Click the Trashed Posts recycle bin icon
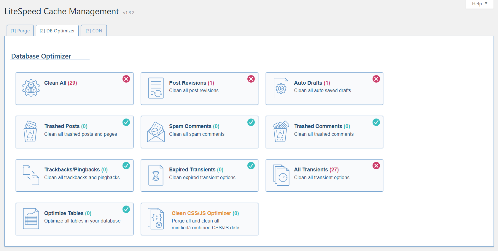This screenshot has width=498, height=251. (x=30, y=132)
